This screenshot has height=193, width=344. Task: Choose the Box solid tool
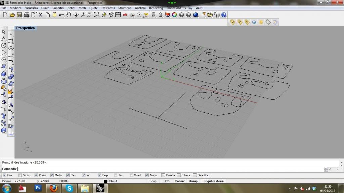tap(4, 74)
